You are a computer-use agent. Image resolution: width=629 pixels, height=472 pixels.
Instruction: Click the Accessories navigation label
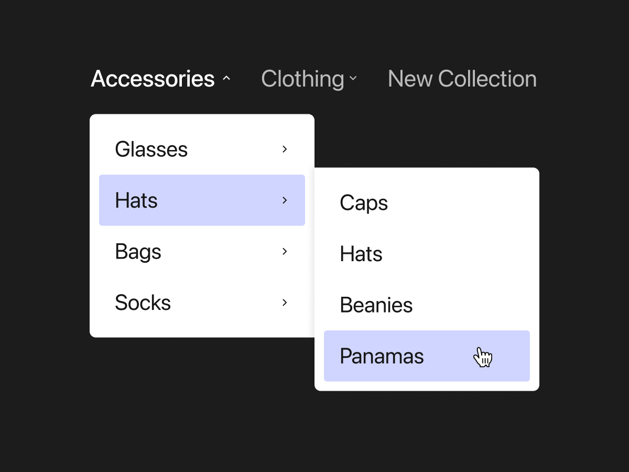(x=153, y=79)
